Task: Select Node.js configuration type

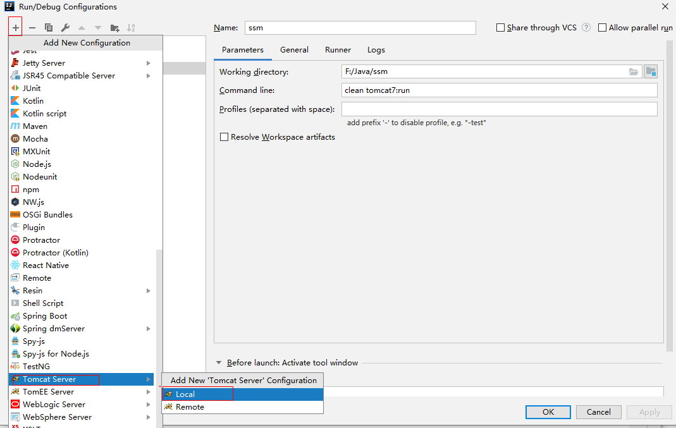Action: pos(82,164)
